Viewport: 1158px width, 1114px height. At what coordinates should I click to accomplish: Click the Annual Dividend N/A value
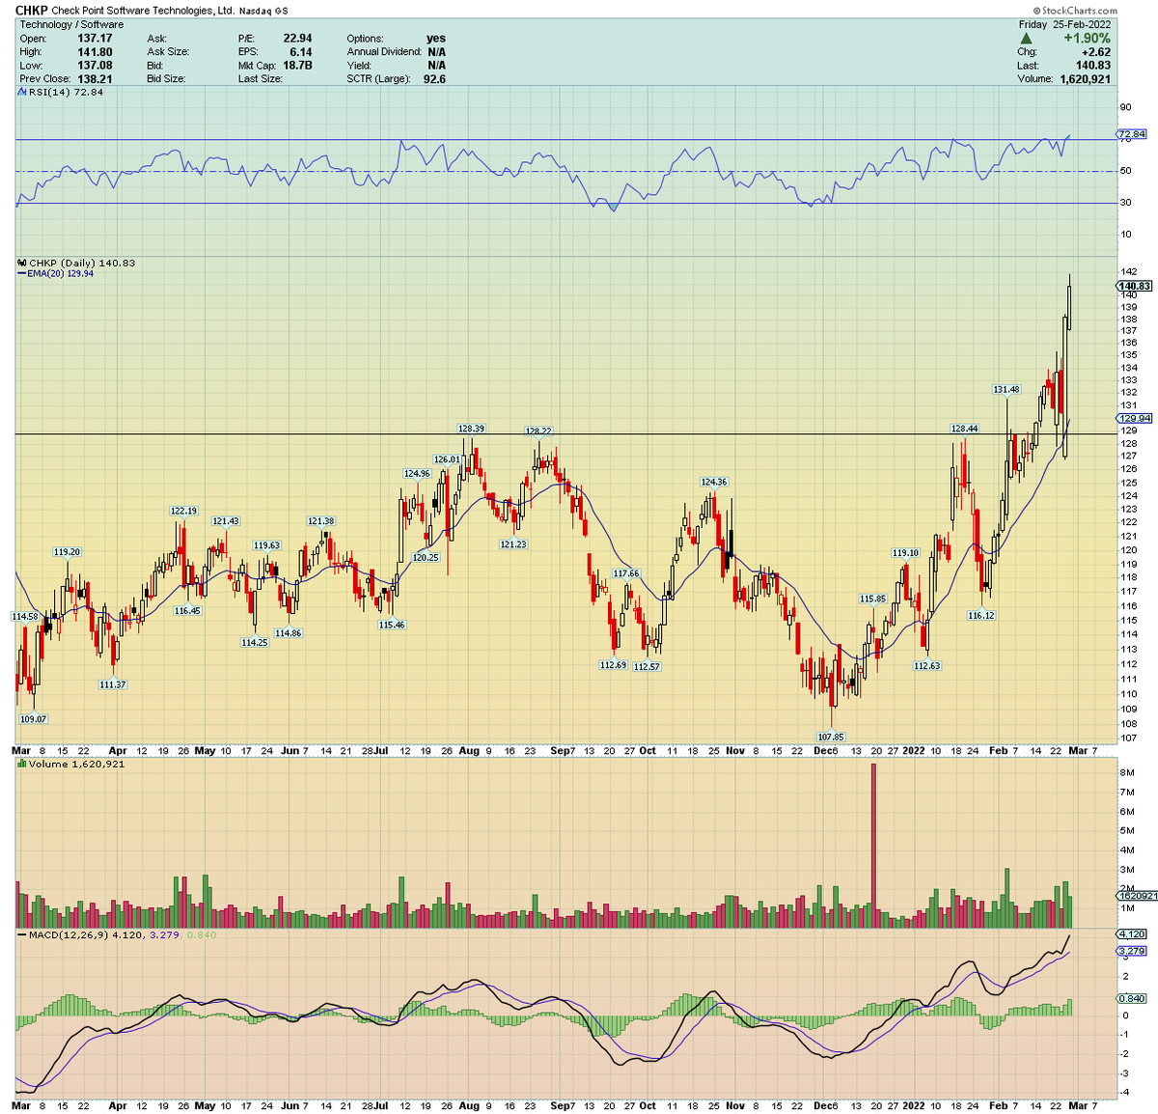pos(437,52)
